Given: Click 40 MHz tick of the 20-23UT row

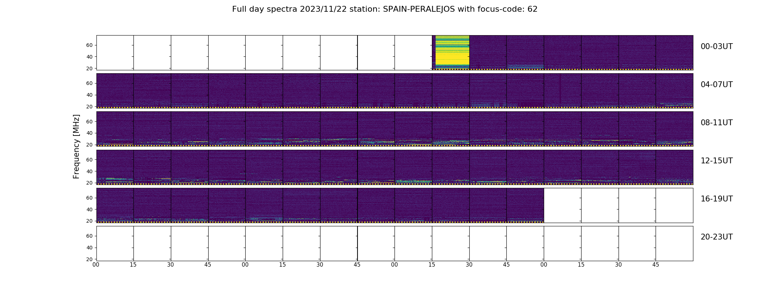Looking at the screenshot, I should [89, 248].
